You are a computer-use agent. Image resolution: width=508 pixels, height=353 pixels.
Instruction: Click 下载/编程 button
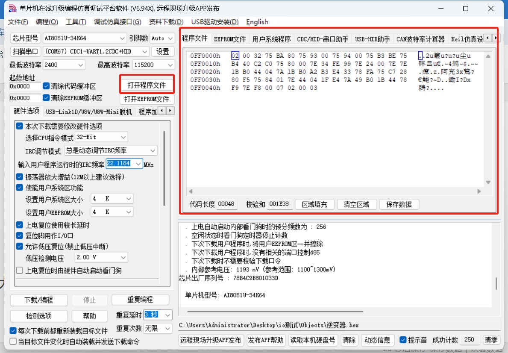tap(39, 300)
